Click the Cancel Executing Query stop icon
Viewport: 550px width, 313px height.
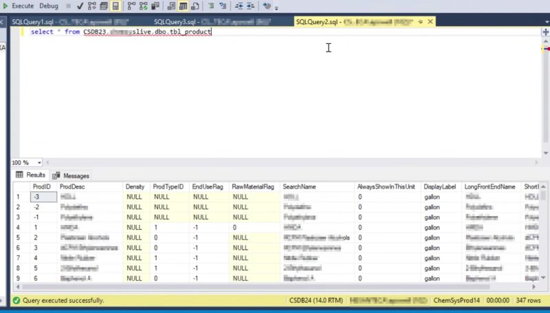68,6
